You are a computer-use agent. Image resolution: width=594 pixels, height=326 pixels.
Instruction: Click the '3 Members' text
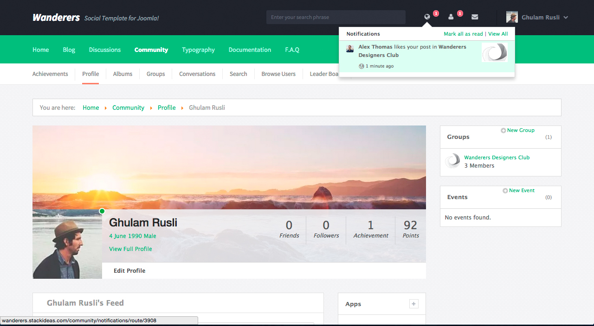point(479,166)
